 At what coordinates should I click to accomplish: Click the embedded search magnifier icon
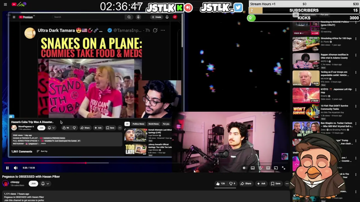(129, 17)
